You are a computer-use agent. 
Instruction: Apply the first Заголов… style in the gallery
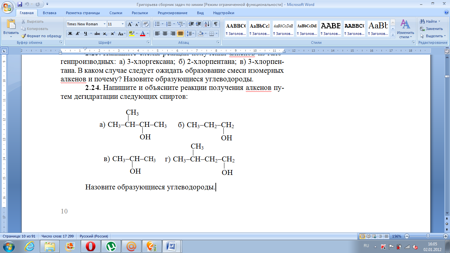[x=236, y=29]
